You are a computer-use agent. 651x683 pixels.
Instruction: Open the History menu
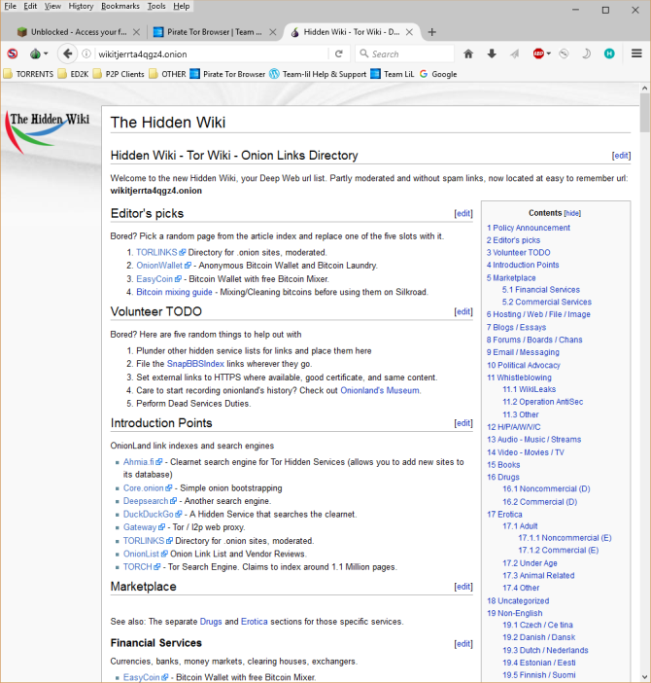[x=81, y=6]
